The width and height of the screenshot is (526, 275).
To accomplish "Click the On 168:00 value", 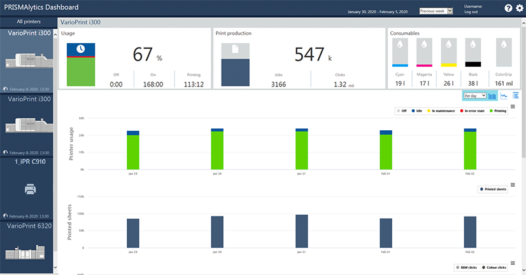I will pyautogui.click(x=153, y=84).
